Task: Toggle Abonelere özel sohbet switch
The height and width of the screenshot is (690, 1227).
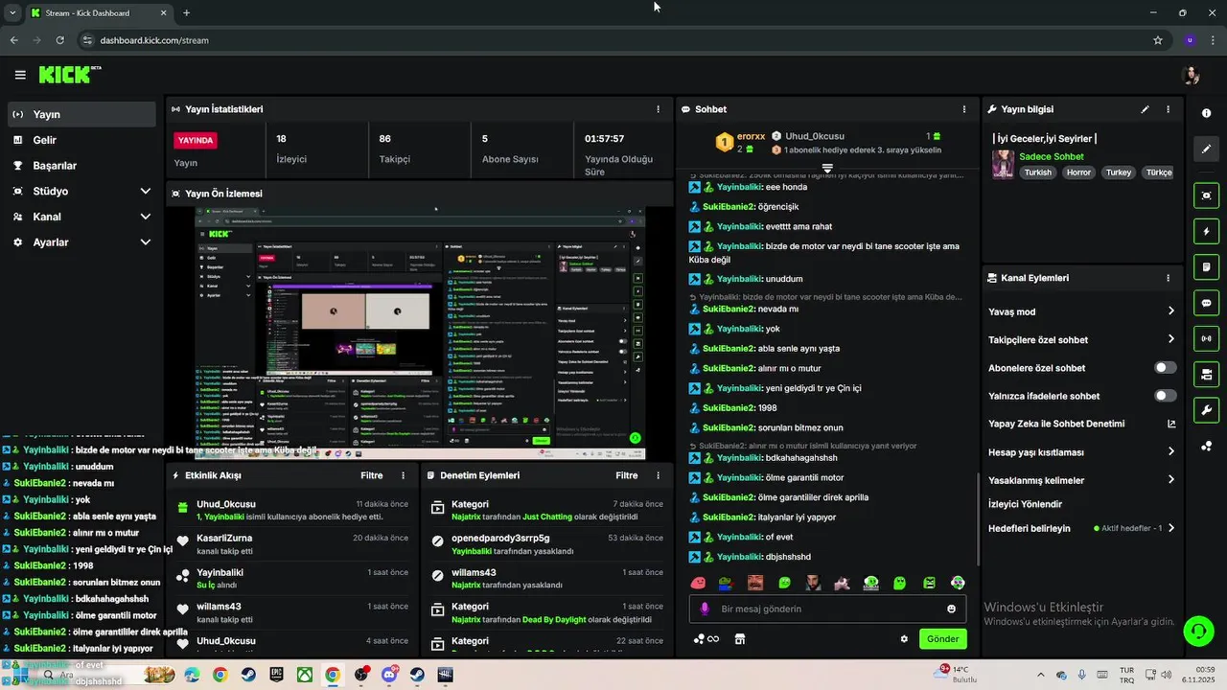Action: (x=1165, y=368)
